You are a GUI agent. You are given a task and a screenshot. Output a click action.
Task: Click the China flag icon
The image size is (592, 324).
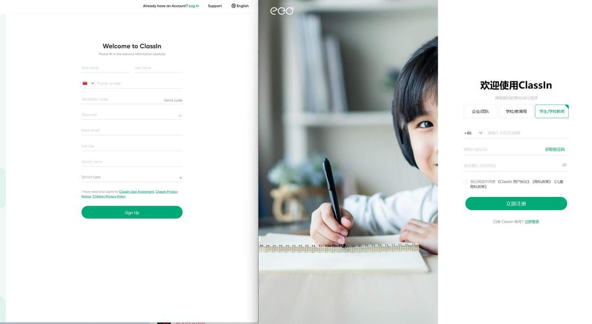[x=85, y=83]
